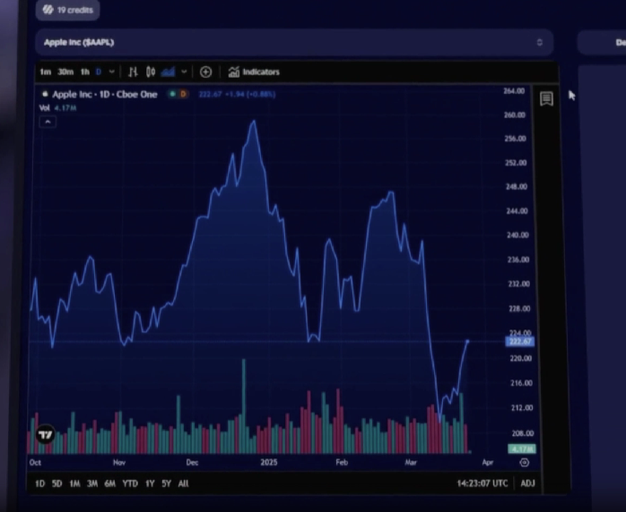Set date range to YTD
This screenshot has height=512, width=626.
130,483
